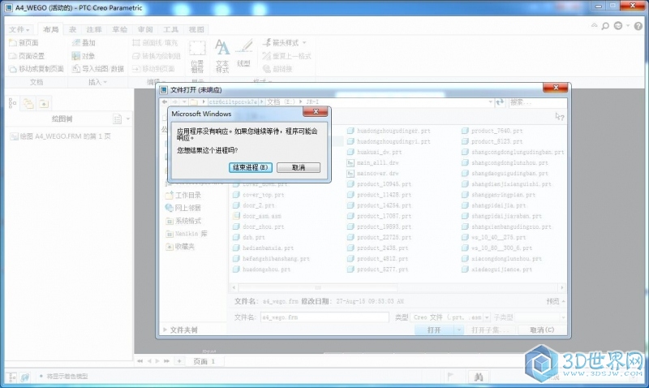
Task: Click the 结束进程 (End process) button
Action: (x=251, y=167)
